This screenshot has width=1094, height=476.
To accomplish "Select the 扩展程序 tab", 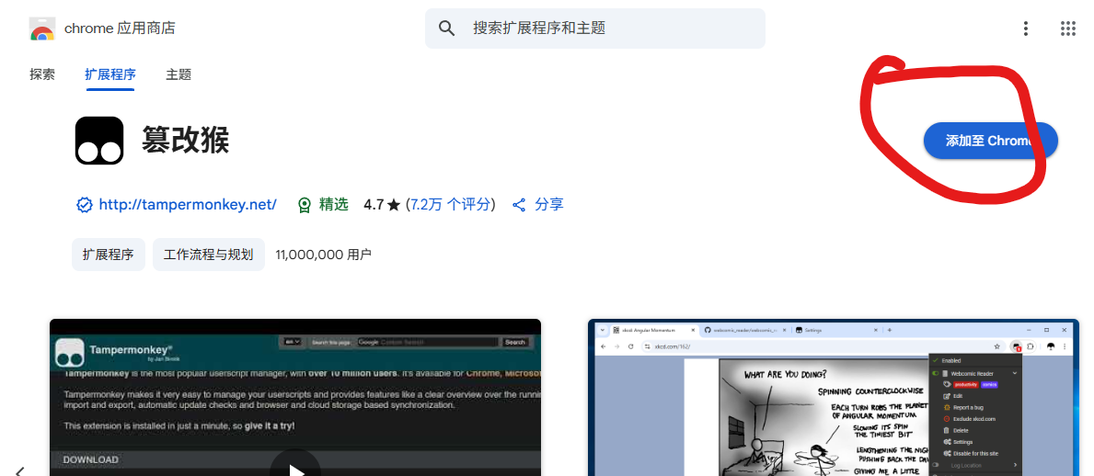I will click(x=110, y=74).
